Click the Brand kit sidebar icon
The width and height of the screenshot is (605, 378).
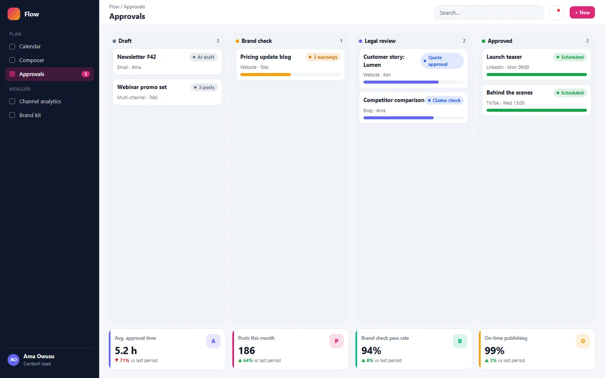coord(12,115)
